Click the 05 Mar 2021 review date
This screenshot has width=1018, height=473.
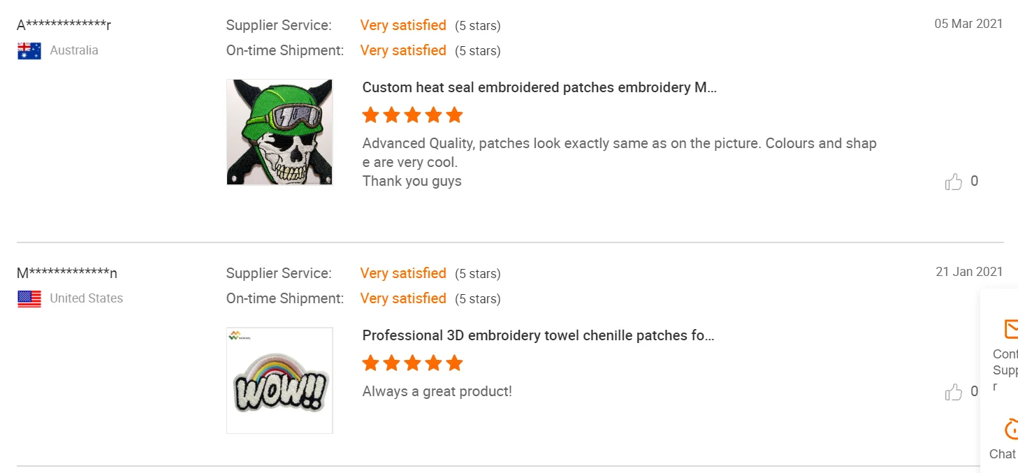pos(968,24)
